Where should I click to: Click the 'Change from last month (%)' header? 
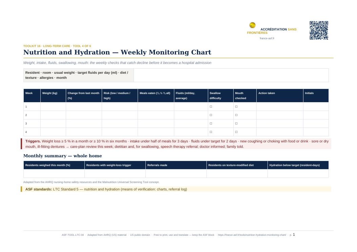coord(84,95)
